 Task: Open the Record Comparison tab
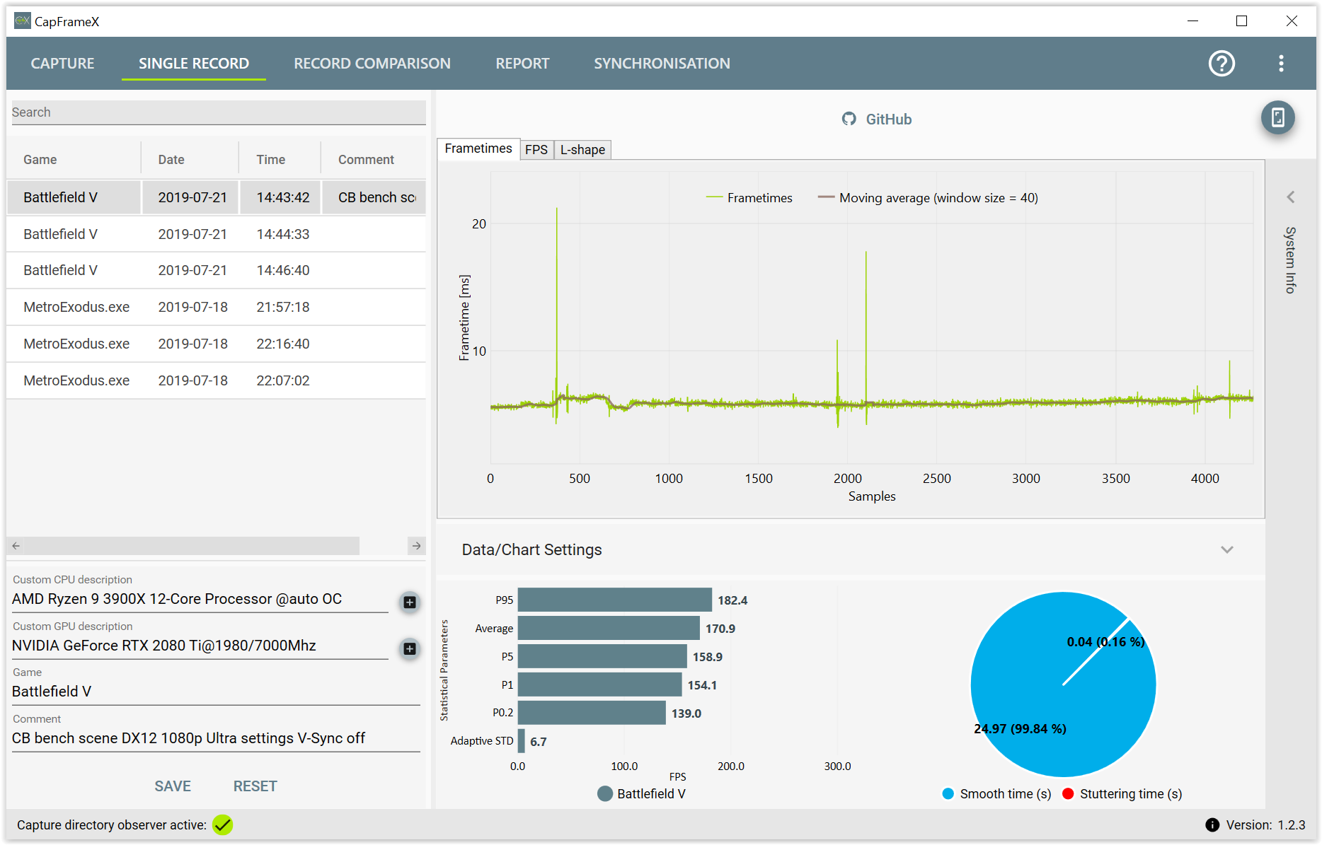[x=372, y=64]
